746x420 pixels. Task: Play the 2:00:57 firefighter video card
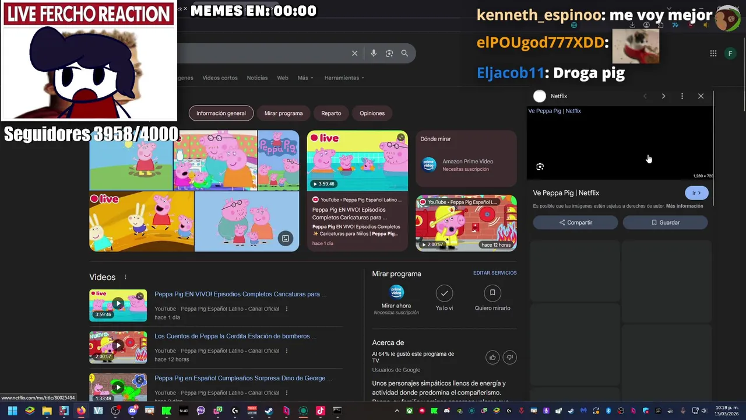point(466,223)
